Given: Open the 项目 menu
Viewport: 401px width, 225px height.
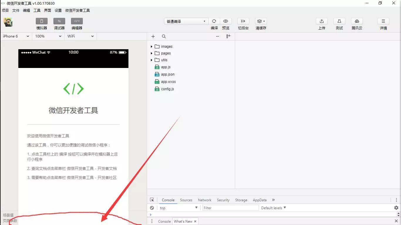Looking at the screenshot, I should pyautogui.click(x=5, y=10).
